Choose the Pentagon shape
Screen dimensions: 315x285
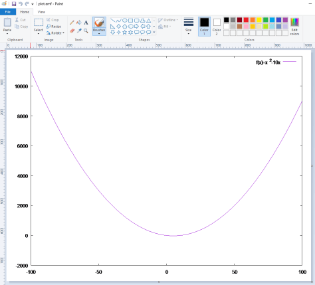[125, 27]
